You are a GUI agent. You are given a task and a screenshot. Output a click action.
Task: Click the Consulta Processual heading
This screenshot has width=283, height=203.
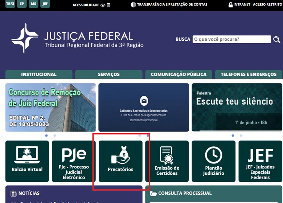point(185,193)
